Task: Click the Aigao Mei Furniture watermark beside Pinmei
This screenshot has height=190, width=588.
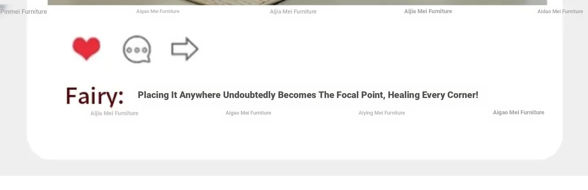Action: [158, 11]
